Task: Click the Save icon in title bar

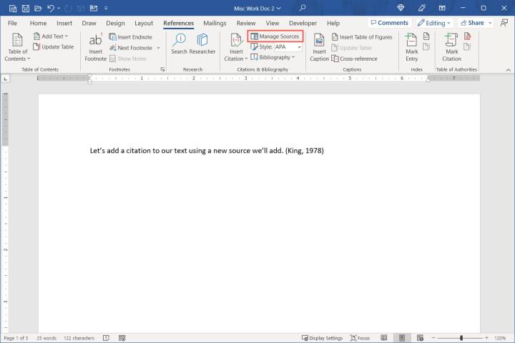Action: click(x=25, y=8)
